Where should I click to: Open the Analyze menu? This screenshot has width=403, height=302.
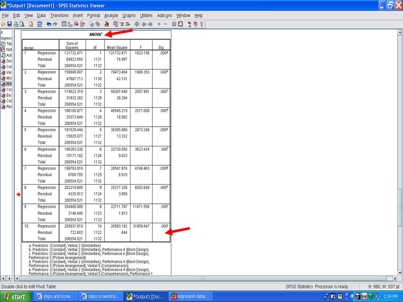tap(111, 16)
